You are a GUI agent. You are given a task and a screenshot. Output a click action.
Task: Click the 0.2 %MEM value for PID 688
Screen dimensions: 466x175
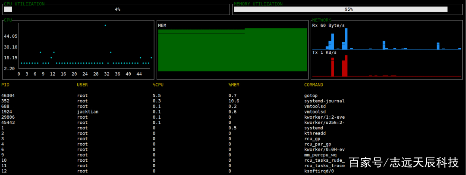[232, 106]
